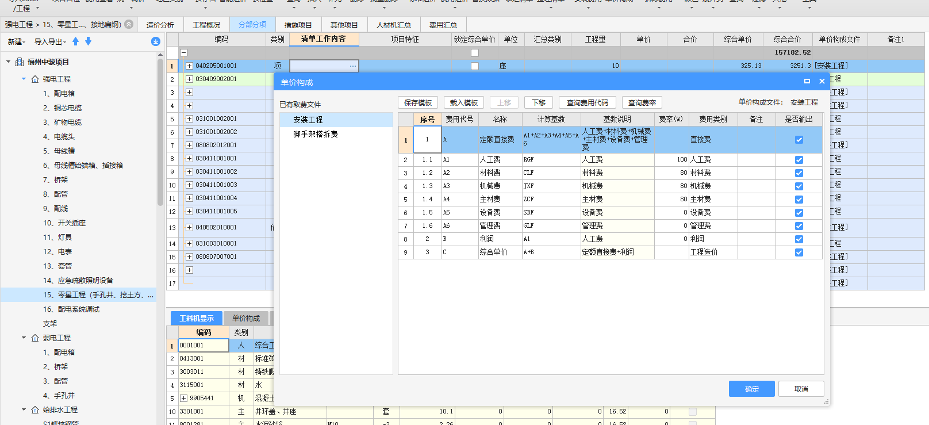Tick 锁定综合单价 checkbox in the grey summary row
The image size is (929, 425).
475,53
